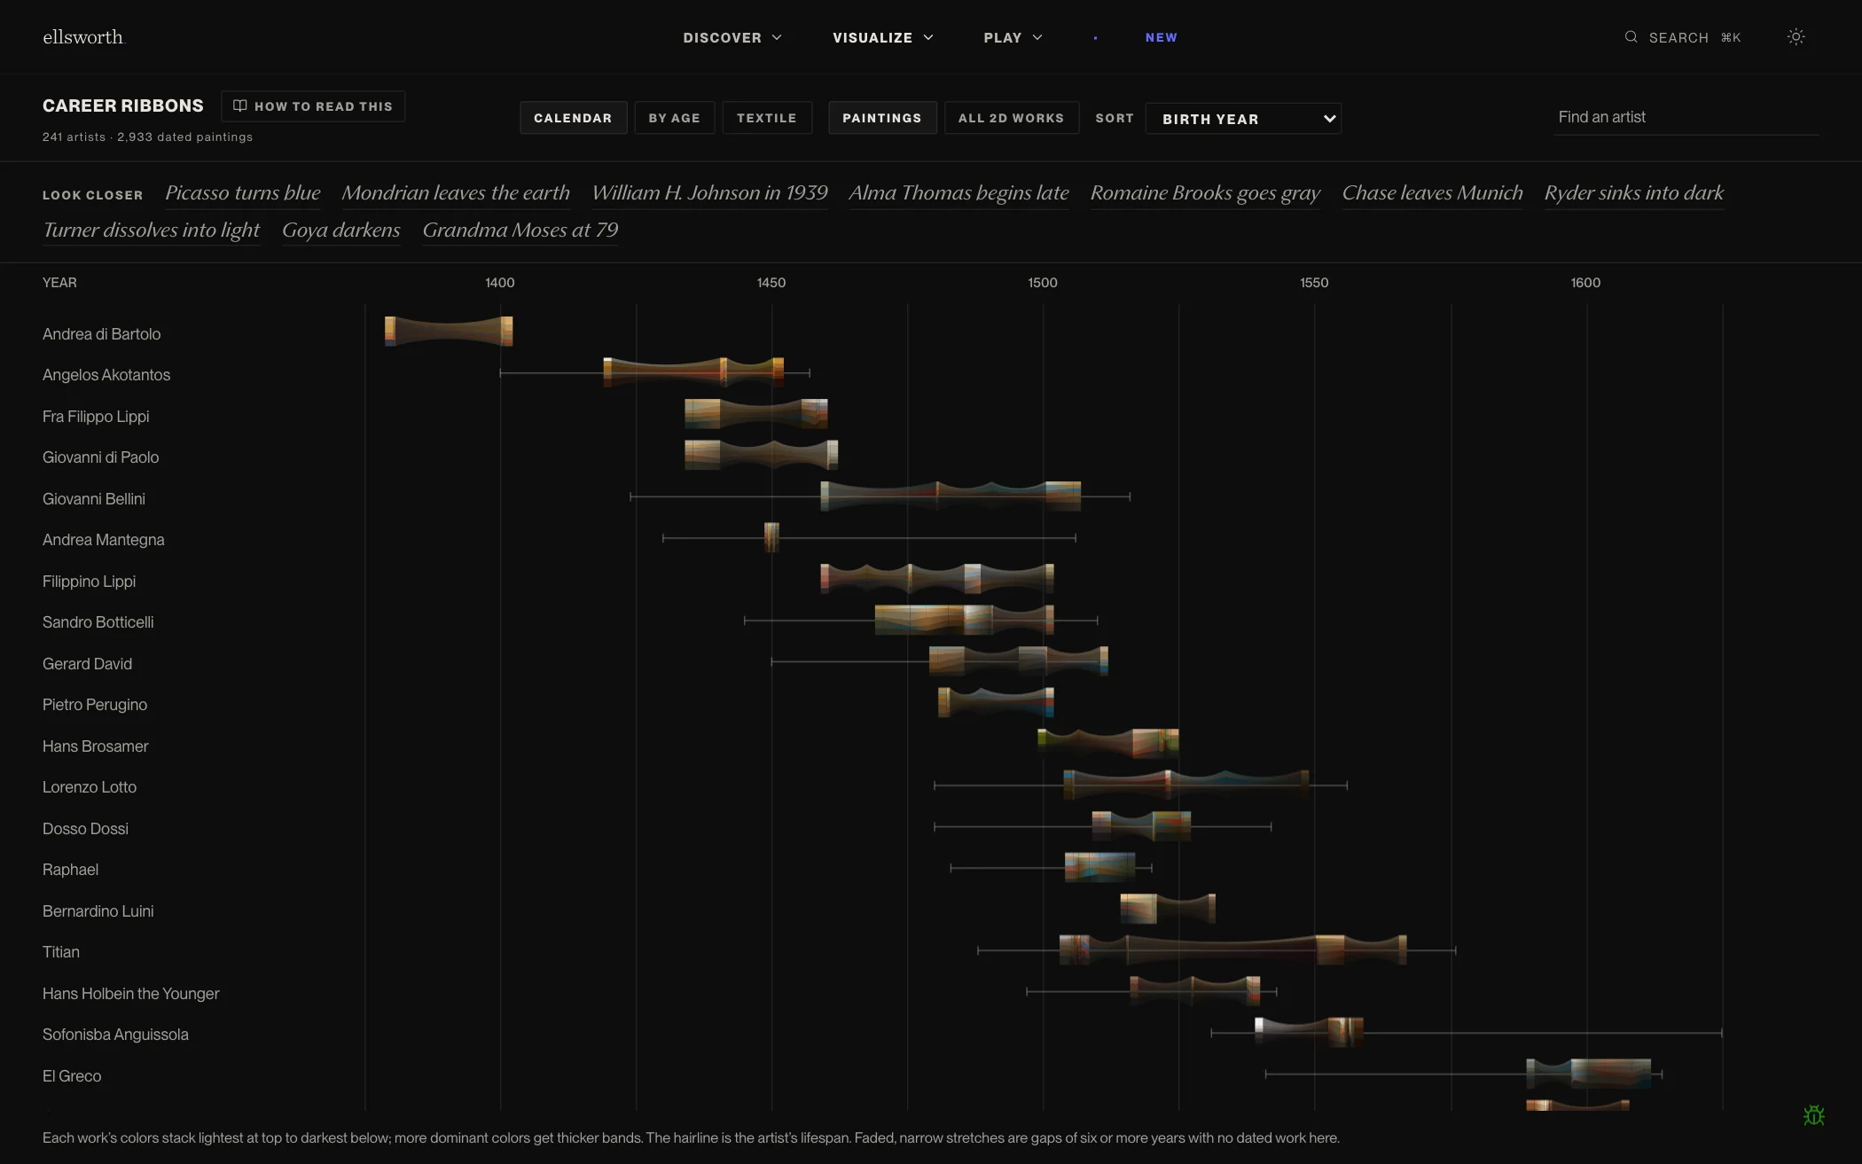Open Turner dissolves into light
The height and width of the screenshot is (1164, 1862).
[x=151, y=230]
